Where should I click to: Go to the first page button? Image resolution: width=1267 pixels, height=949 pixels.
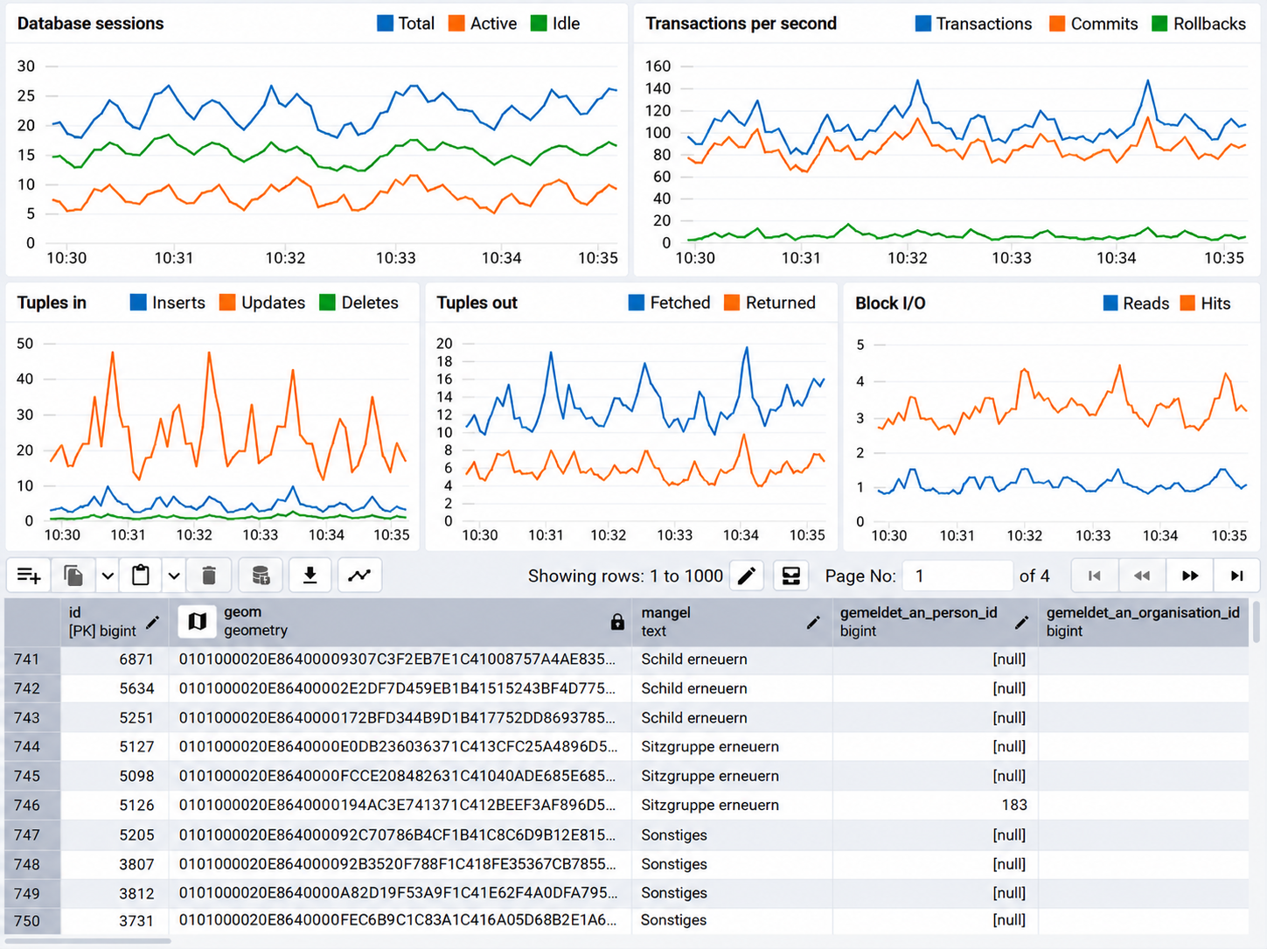1094,576
